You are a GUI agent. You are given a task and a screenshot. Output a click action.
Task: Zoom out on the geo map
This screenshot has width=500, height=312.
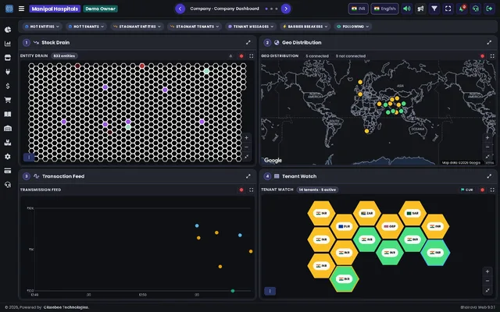487,147
